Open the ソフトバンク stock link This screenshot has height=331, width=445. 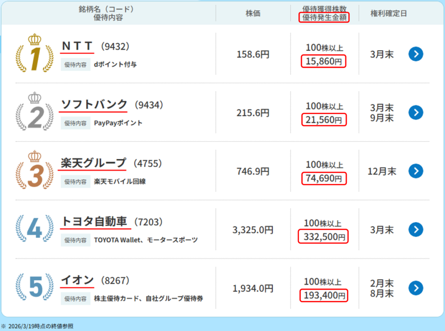(93, 104)
